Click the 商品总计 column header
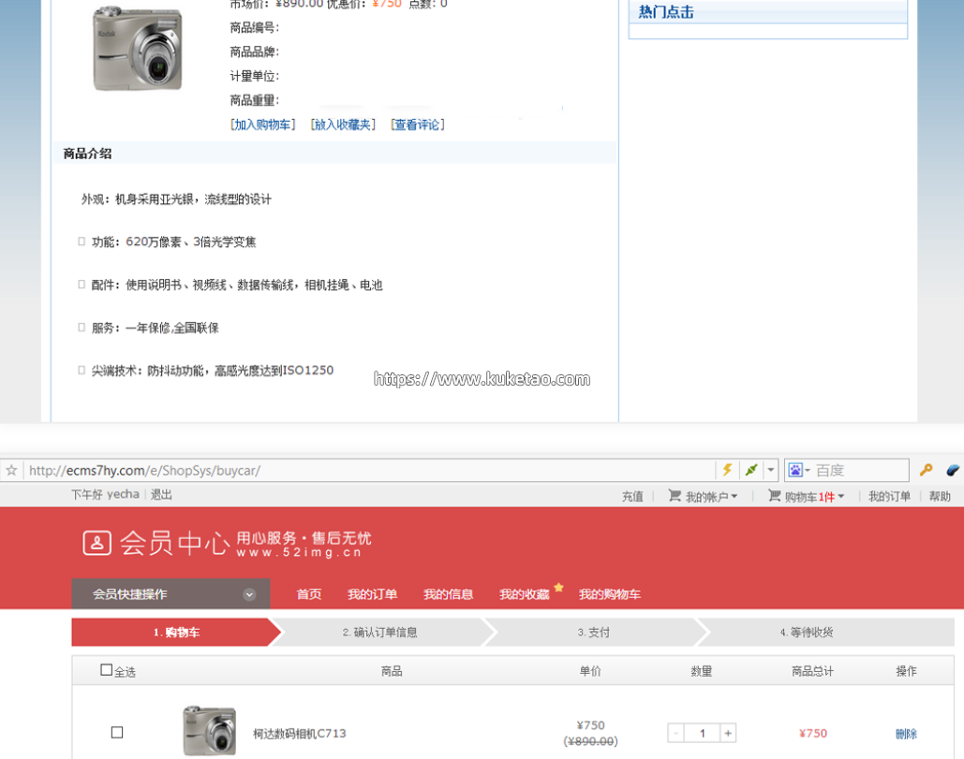The width and height of the screenshot is (964, 759). pos(812,671)
